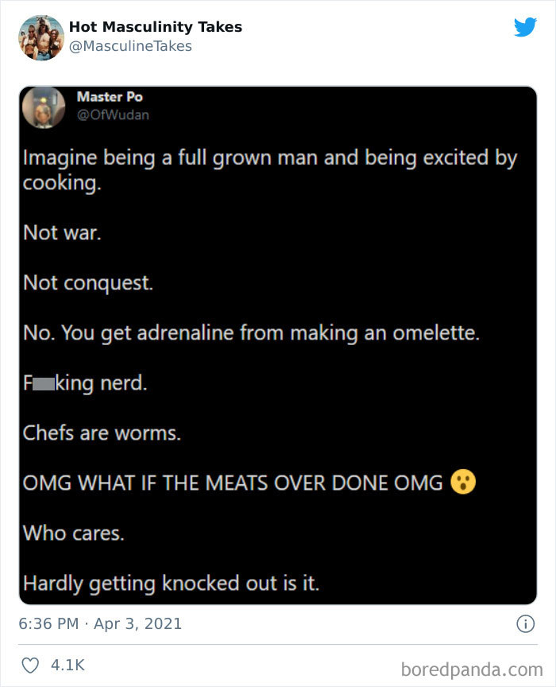Viewport: 556px width, 687px height.
Task: Click Master Po's profile picture
Action: (x=44, y=107)
